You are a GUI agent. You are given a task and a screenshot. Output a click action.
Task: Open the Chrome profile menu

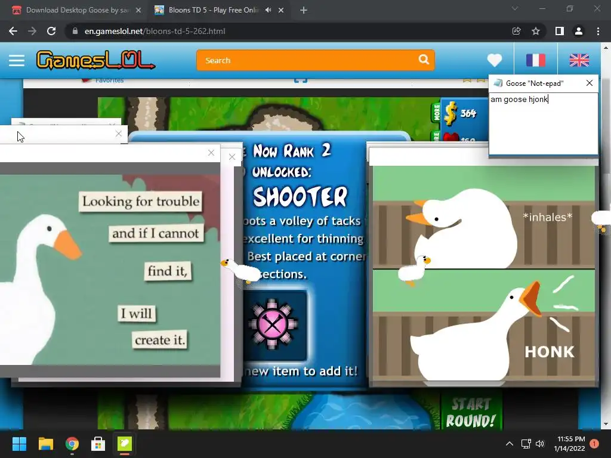point(579,31)
